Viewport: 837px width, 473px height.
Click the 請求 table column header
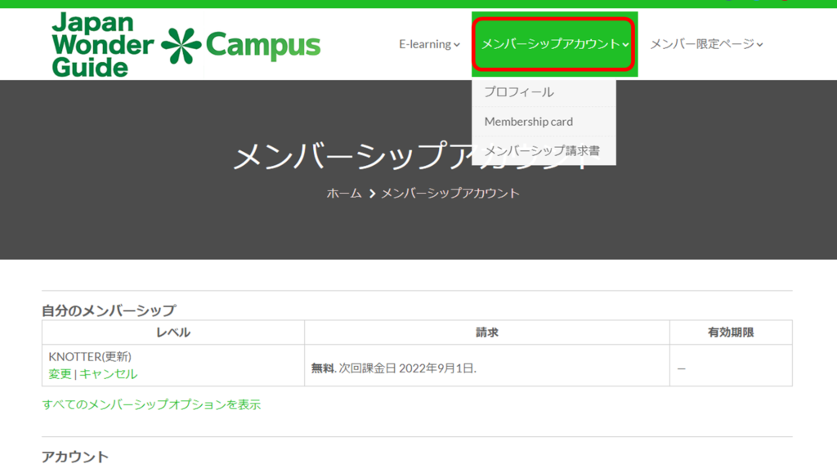point(487,332)
